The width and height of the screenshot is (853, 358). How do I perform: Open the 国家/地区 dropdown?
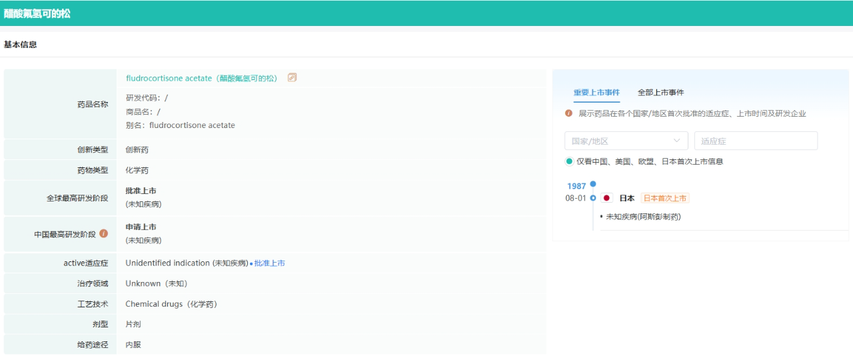(626, 141)
